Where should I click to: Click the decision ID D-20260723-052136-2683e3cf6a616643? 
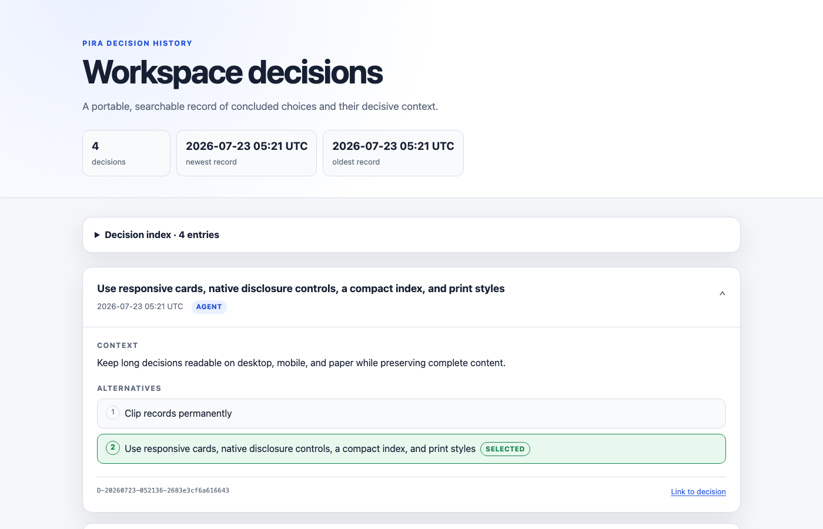pyautogui.click(x=163, y=490)
